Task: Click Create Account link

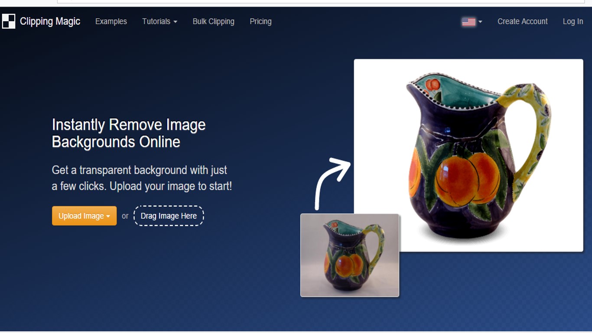Action: [522, 21]
